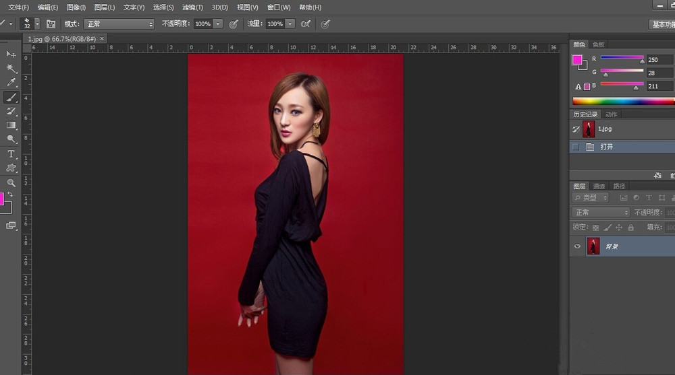The height and width of the screenshot is (375, 675).
Task: Choose the Type tool
Action: 11,154
